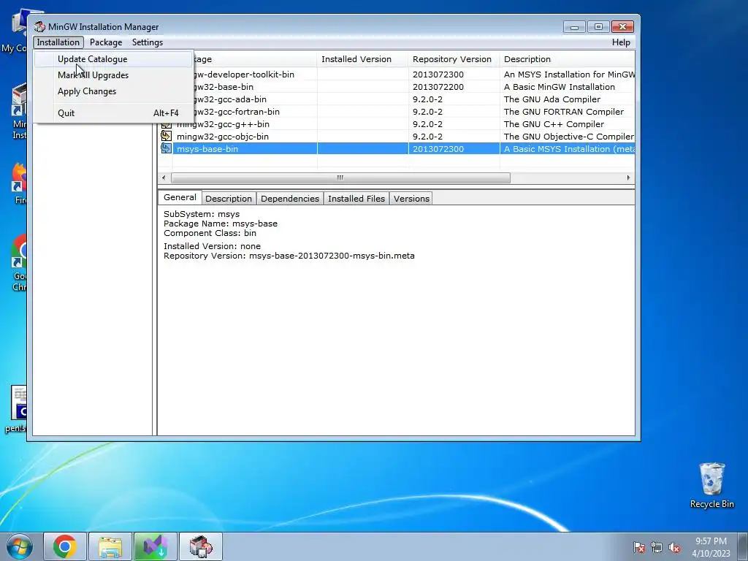Choose Mark All Upgrades menu entry
Viewport: 748px width, 561px height.
(x=113, y=75)
